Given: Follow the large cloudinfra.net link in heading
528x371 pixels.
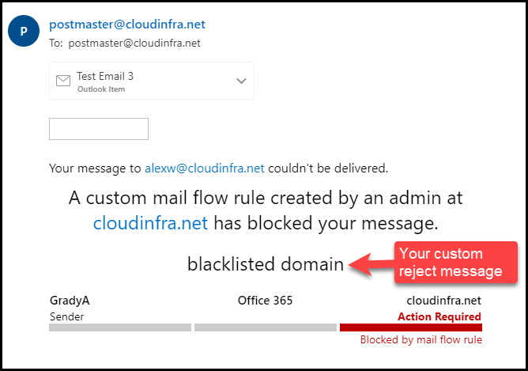Looking at the screenshot, I should click(150, 223).
